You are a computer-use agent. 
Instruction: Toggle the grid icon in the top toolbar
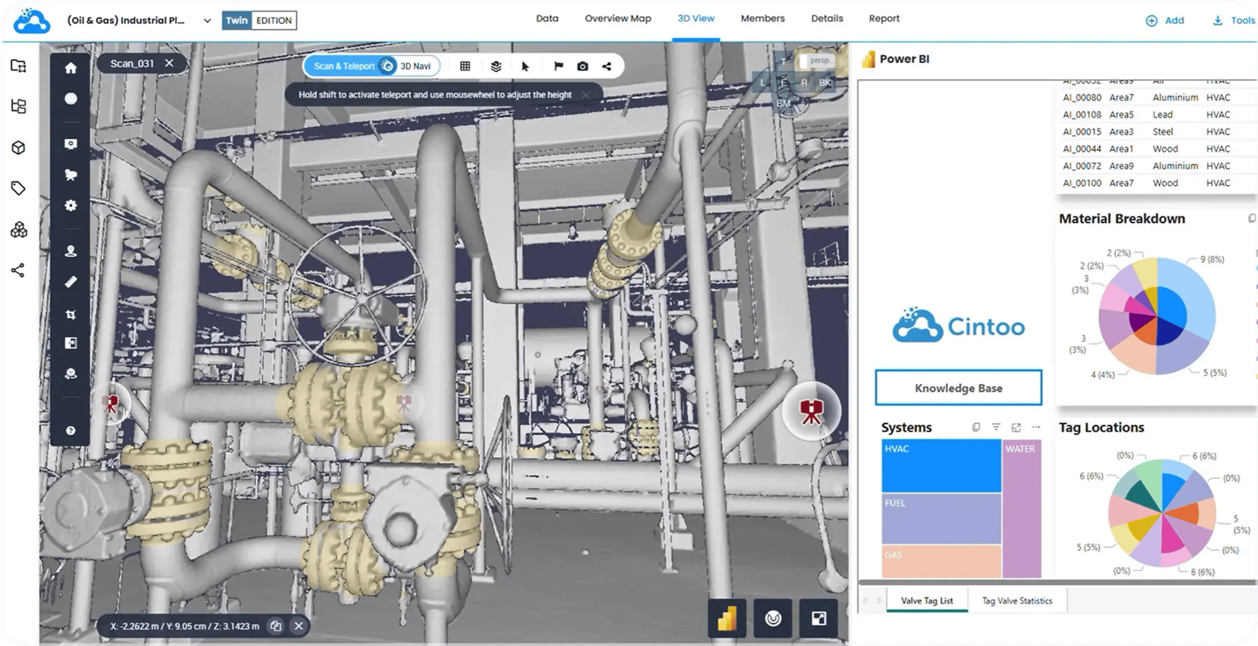[x=465, y=66]
